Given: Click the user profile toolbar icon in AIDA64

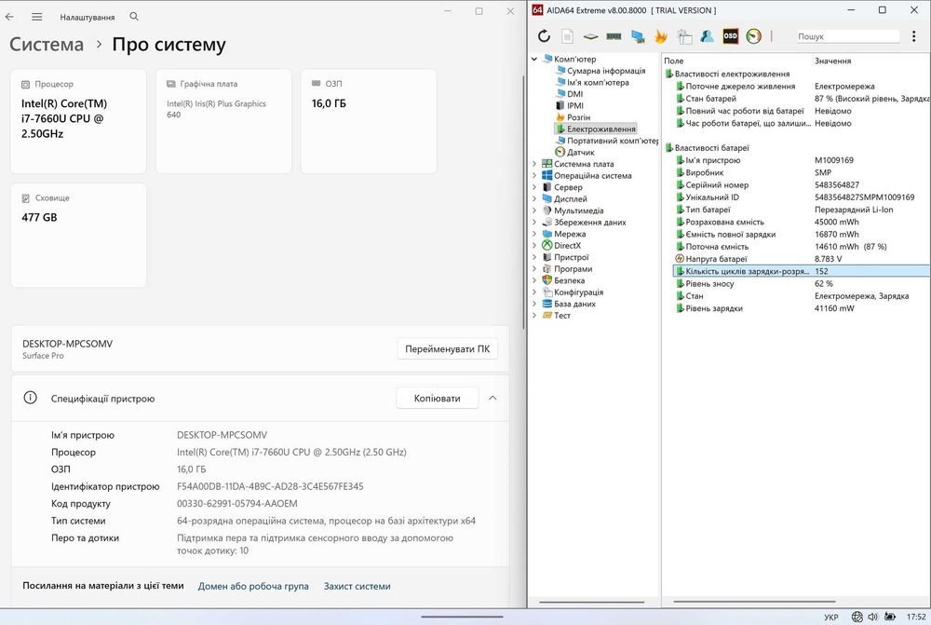Looking at the screenshot, I should (x=707, y=36).
